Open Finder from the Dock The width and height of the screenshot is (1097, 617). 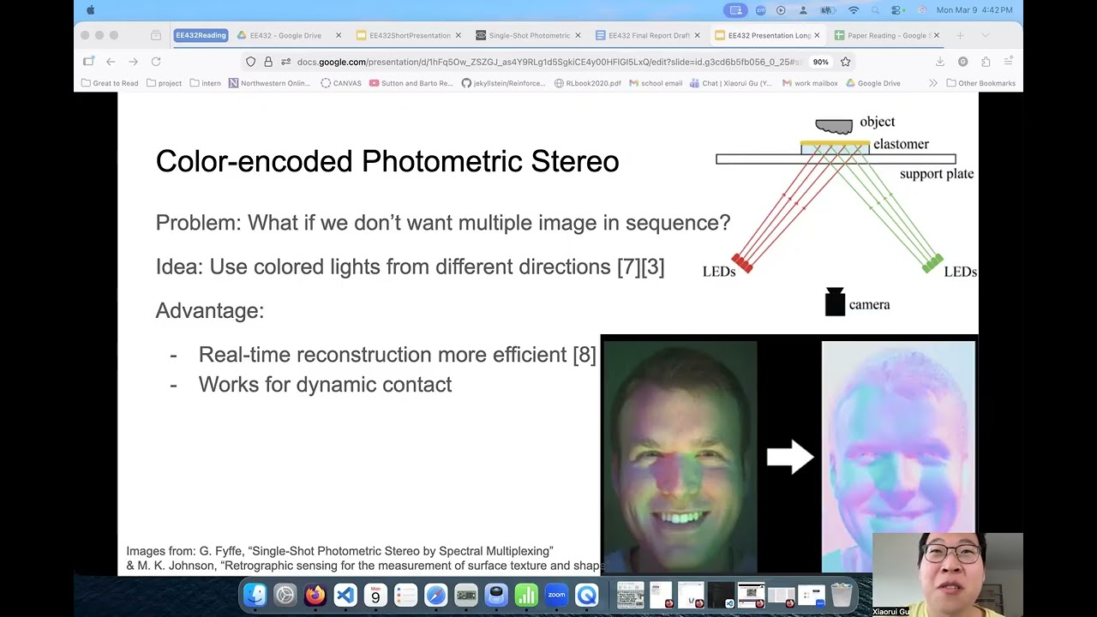click(255, 595)
